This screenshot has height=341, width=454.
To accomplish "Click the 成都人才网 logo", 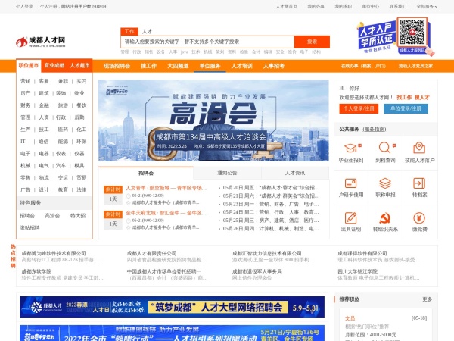I will (x=41, y=40).
